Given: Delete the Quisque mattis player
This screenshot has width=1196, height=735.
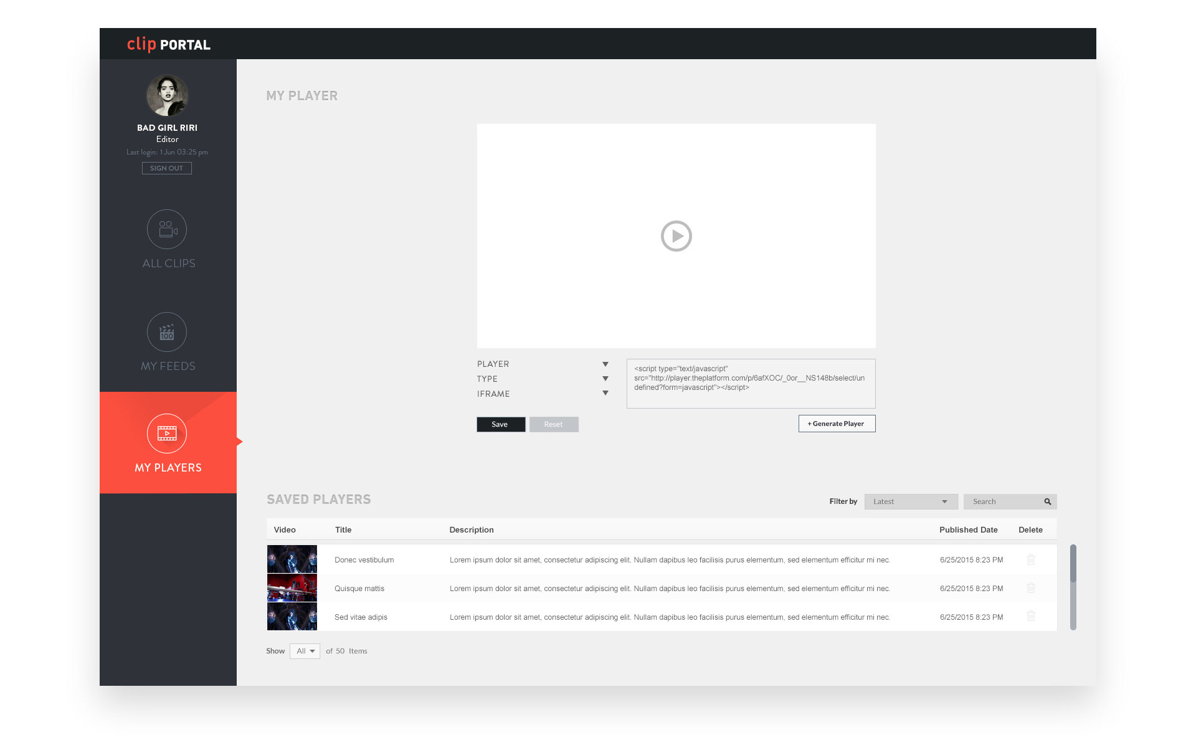Looking at the screenshot, I should 1031,588.
